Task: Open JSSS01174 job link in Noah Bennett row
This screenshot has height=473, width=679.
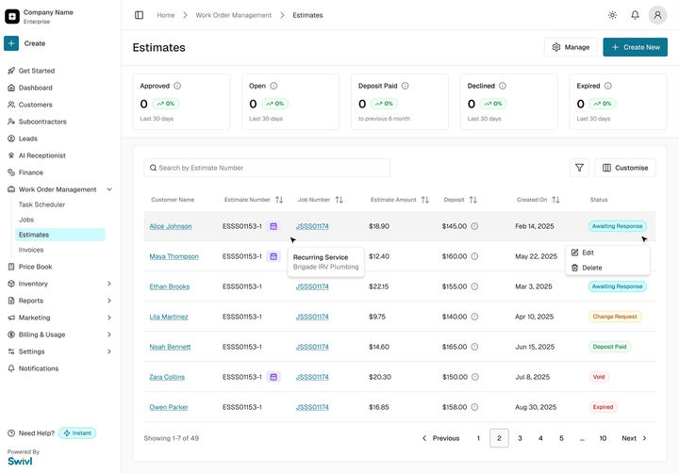Action: pos(312,347)
